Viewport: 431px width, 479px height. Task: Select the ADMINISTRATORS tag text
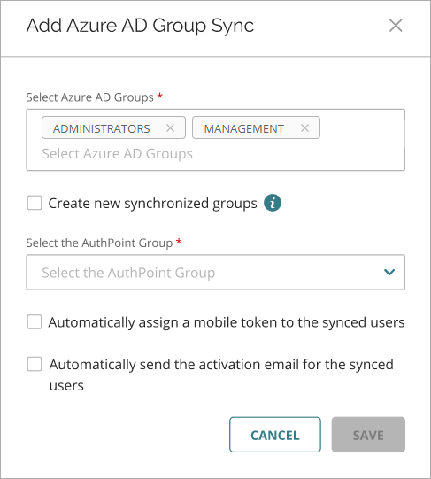pyautogui.click(x=102, y=128)
